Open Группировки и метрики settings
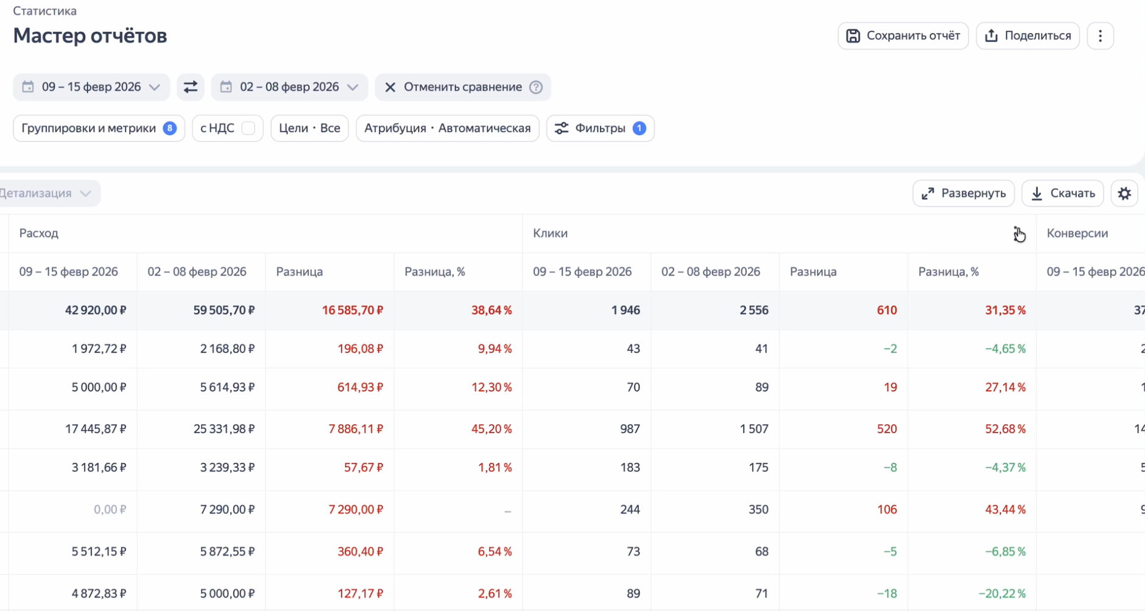The height and width of the screenshot is (611, 1145). click(98, 129)
